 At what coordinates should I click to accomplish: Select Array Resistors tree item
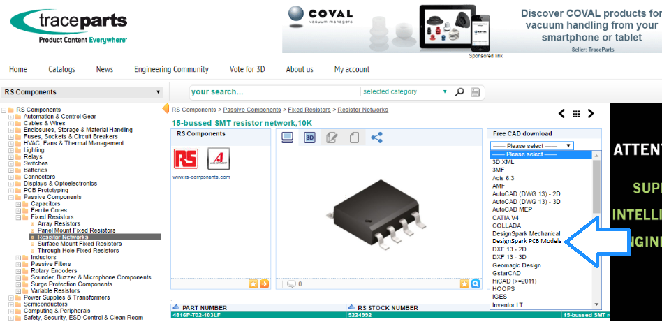[x=59, y=223]
